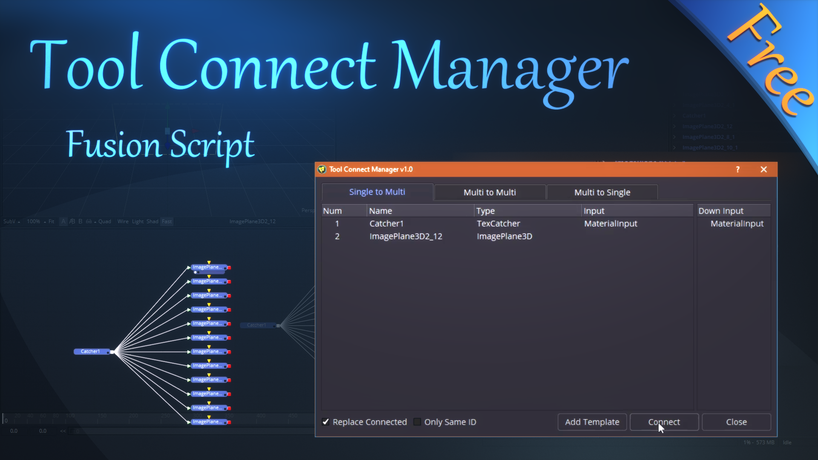
Task: Click the ImagePlane3D type cell
Action: pyautogui.click(x=504, y=236)
